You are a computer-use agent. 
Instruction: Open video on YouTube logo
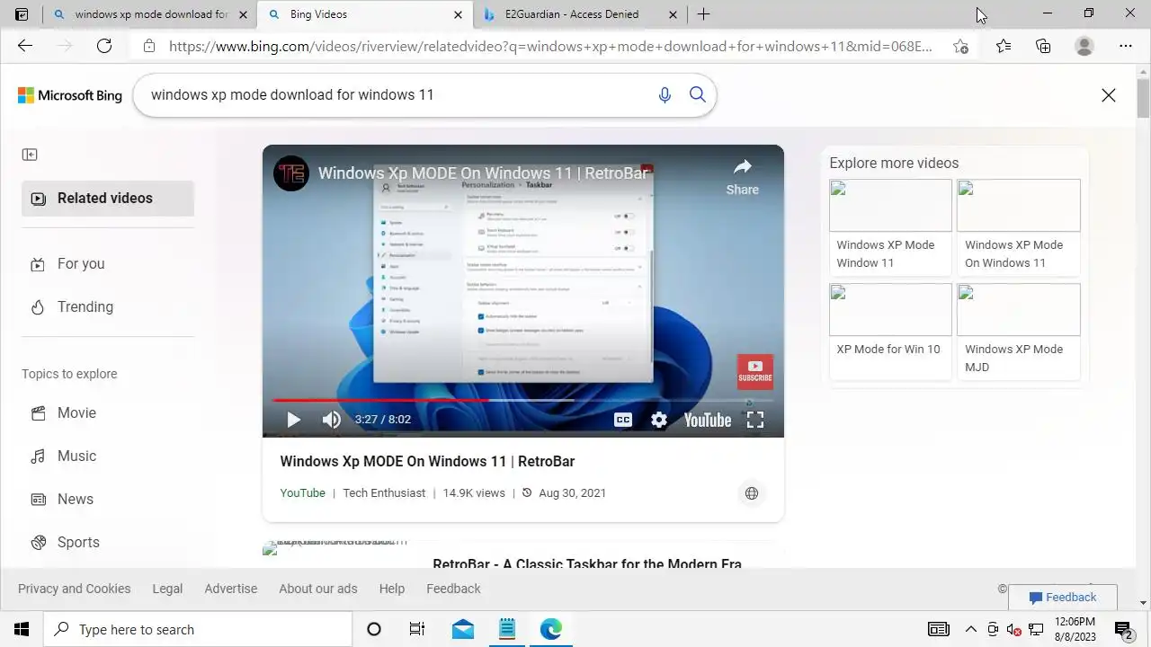coord(708,420)
